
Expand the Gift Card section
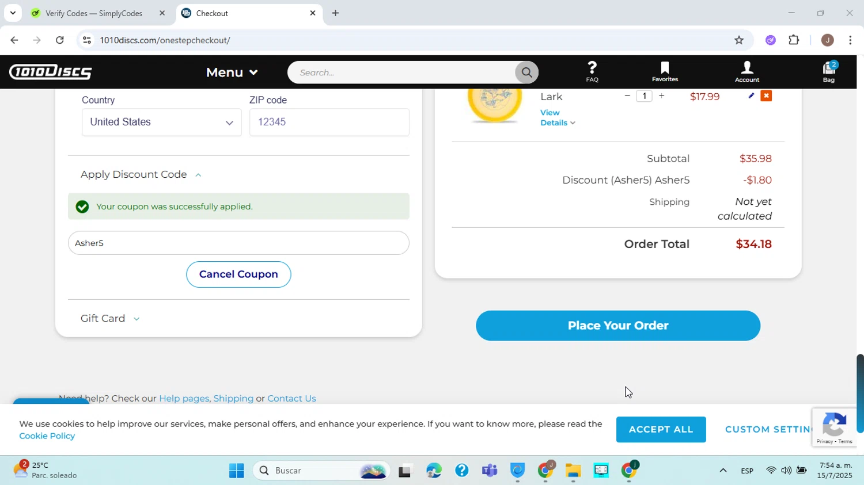coord(110,318)
